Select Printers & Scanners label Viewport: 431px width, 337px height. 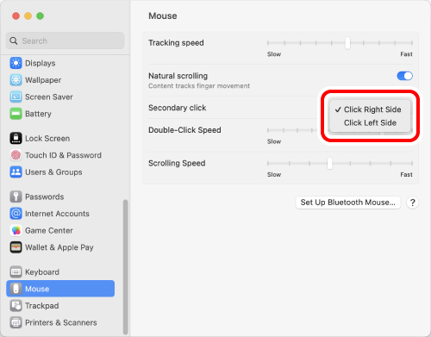61,322
